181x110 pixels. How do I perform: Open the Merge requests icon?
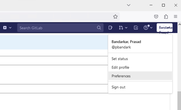[x=121, y=28]
